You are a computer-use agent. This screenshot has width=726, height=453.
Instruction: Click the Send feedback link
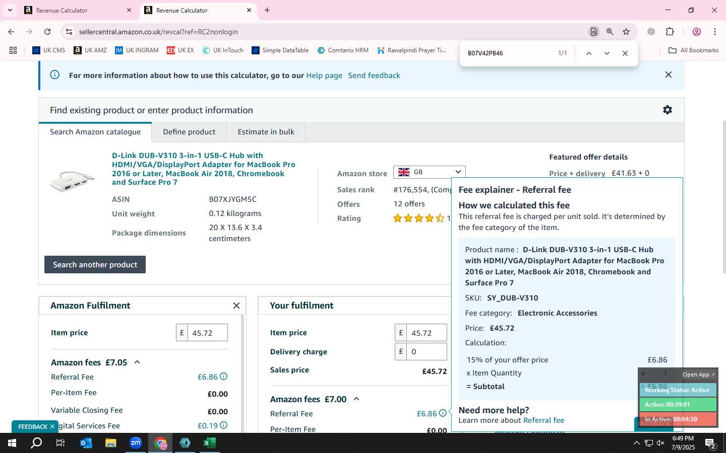[x=374, y=75]
